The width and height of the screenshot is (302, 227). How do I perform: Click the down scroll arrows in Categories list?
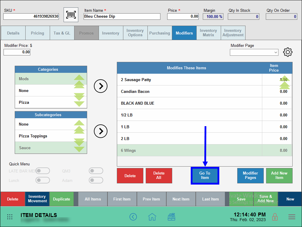(x=79, y=100)
